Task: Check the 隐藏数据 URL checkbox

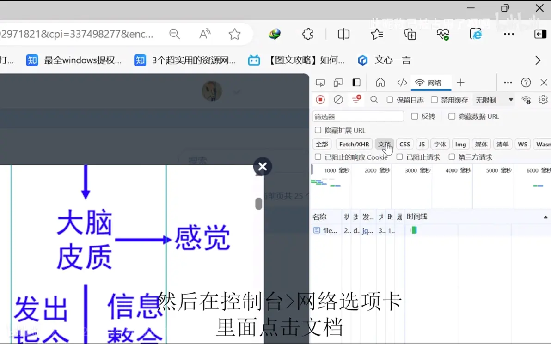Action: tap(452, 116)
